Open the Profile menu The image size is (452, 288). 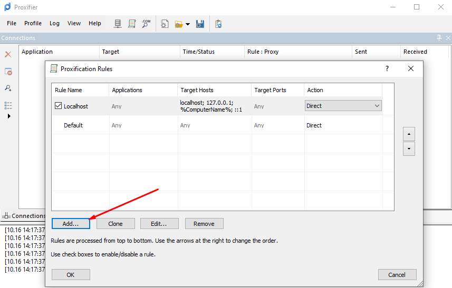point(33,23)
